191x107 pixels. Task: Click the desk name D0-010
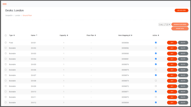tap(34, 92)
